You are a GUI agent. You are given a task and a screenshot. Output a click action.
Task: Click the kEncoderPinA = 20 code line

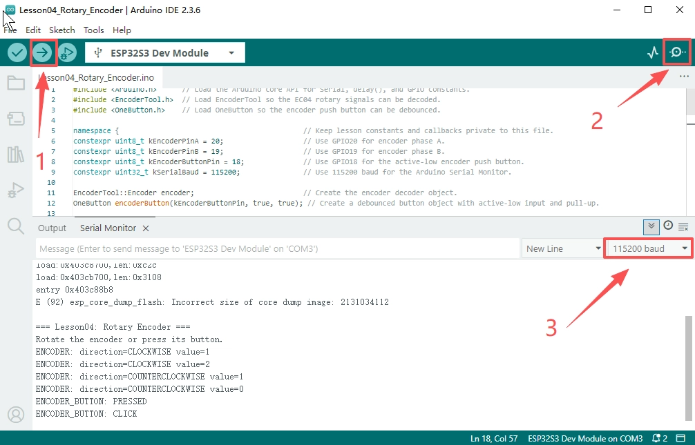(149, 141)
